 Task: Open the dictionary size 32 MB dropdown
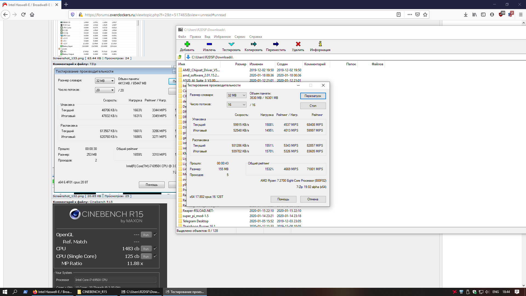pyautogui.click(x=237, y=95)
